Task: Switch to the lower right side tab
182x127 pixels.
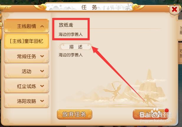Action: pos(180,54)
